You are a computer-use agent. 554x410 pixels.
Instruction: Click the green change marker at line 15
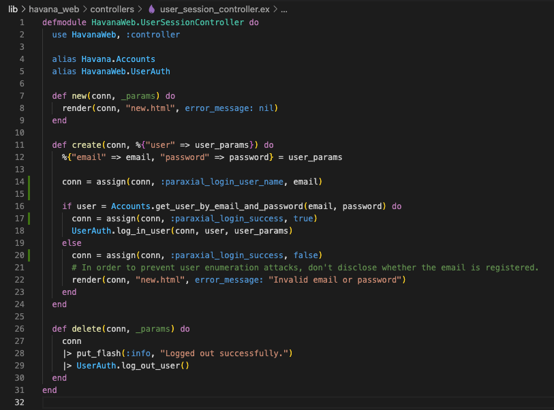(29, 194)
